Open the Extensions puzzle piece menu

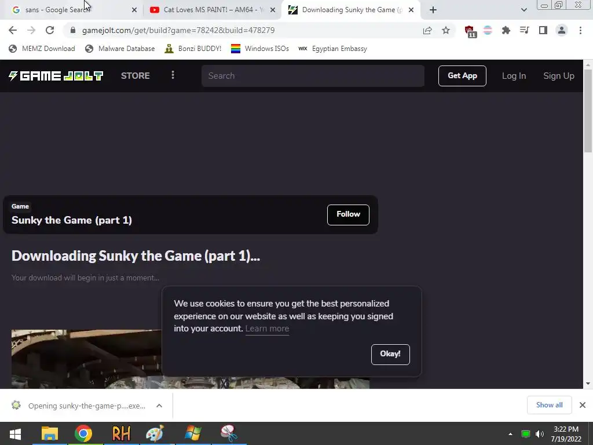[x=506, y=30]
